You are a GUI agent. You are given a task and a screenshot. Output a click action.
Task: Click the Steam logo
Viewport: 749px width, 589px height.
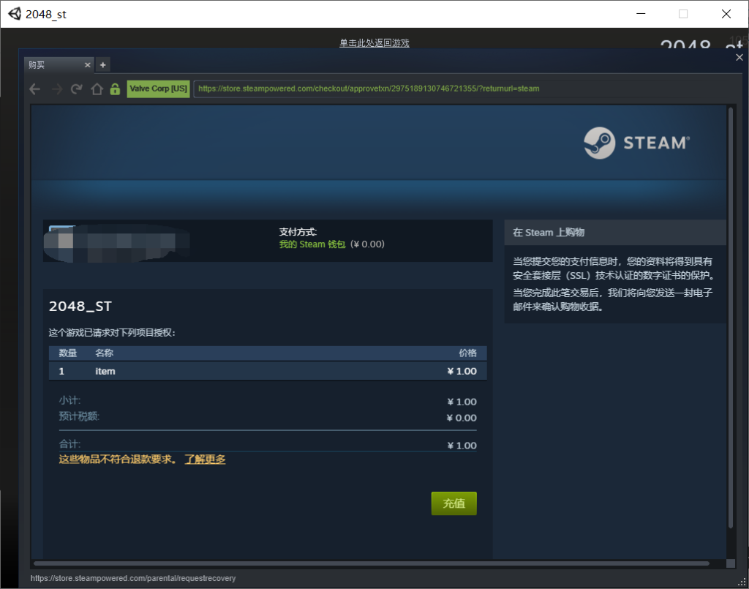pyautogui.click(x=637, y=143)
